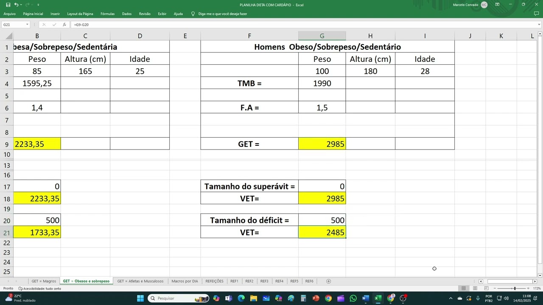Image resolution: width=543 pixels, height=305 pixels.
Task: Open the Inserir ribbon tab
Action: pos(55,14)
